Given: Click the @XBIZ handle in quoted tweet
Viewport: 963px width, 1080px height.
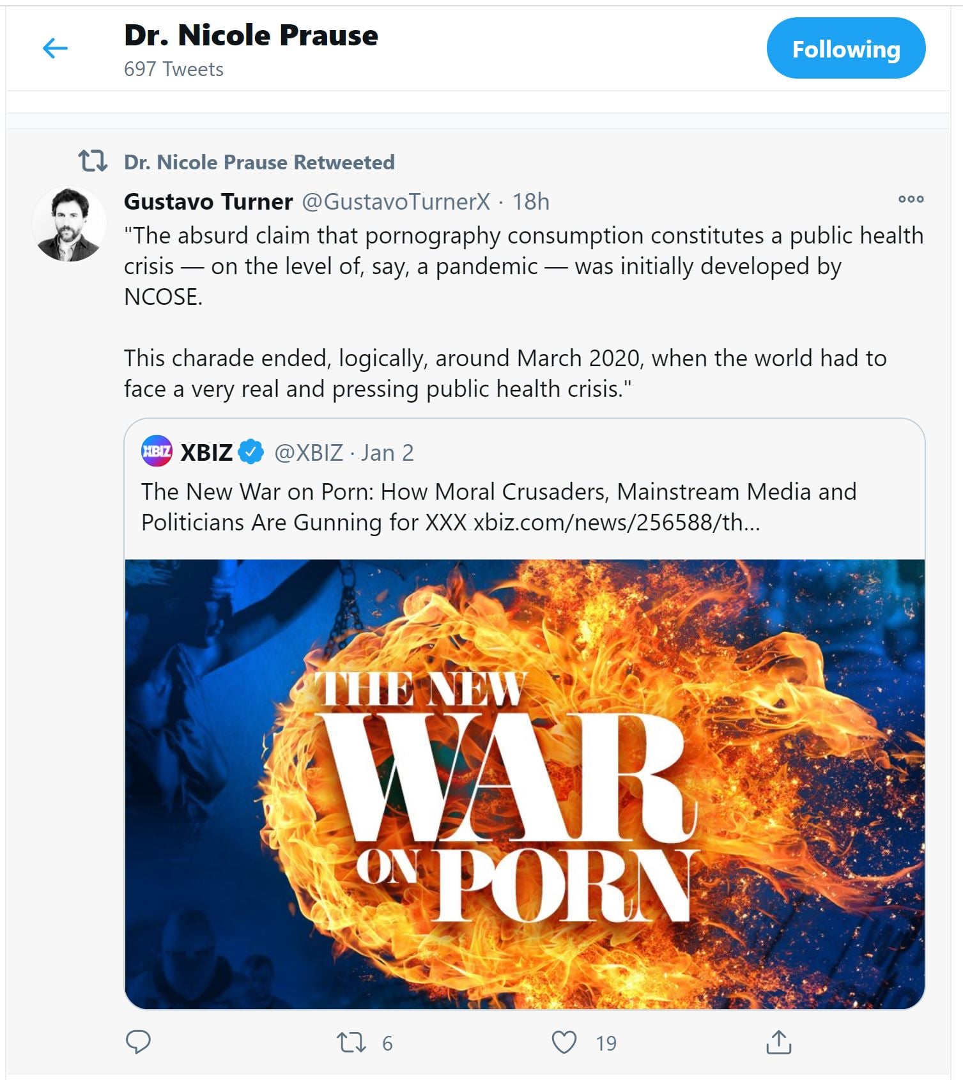Looking at the screenshot, I should [x=309, y=453].
